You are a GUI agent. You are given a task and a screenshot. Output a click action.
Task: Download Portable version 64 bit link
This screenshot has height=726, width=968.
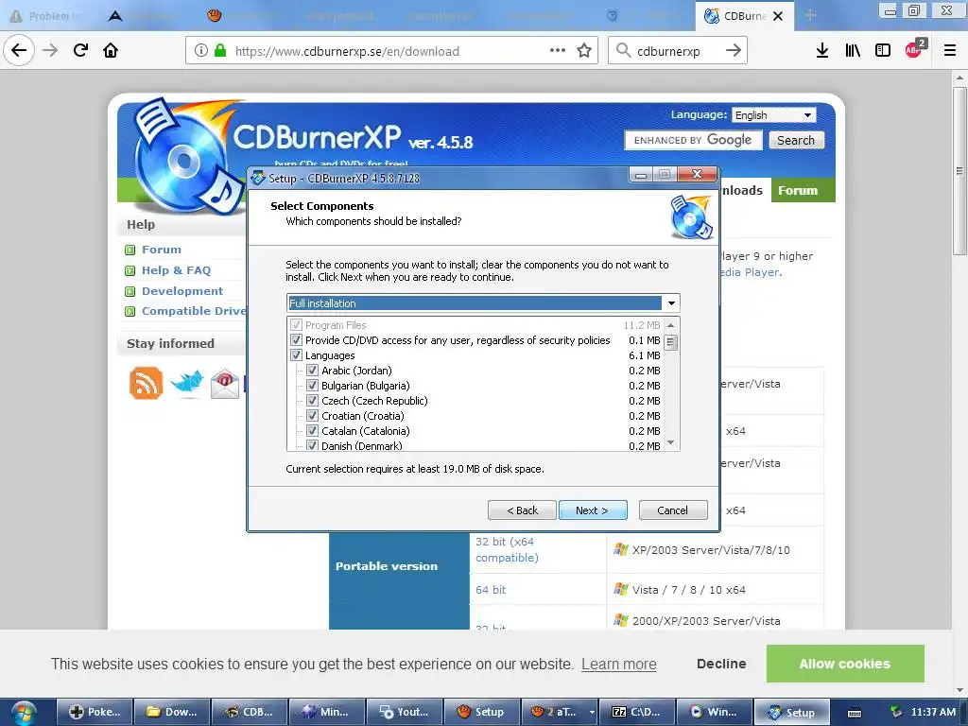click(x=491, y=590)
